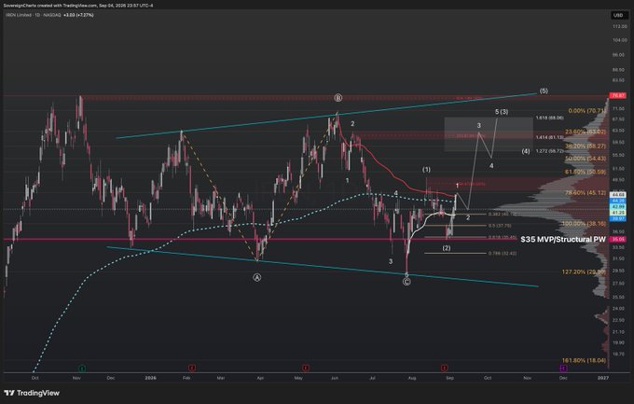Click the red price tag at top of scale
634x404 pixels.
[x=619, y=96]
